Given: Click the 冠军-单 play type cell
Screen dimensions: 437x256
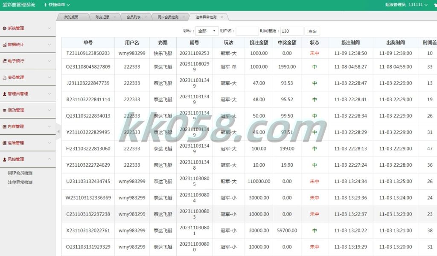Looking at the screenshot, I should point(228,67).
